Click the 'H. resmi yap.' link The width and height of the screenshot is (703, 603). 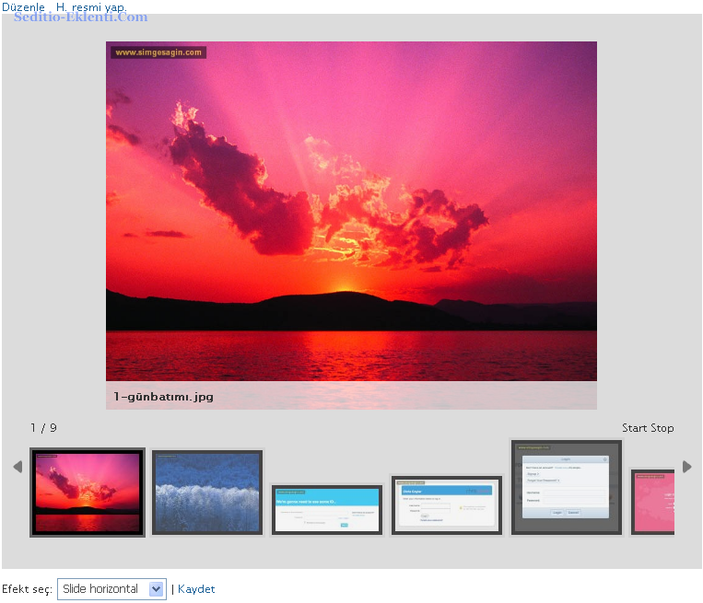click(91, 6)
